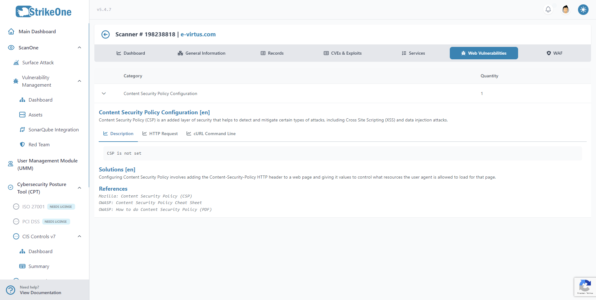Viewport: 596px width, 300px height.
Task: Show the cURL Command Line tab
Action: (211, 134)
